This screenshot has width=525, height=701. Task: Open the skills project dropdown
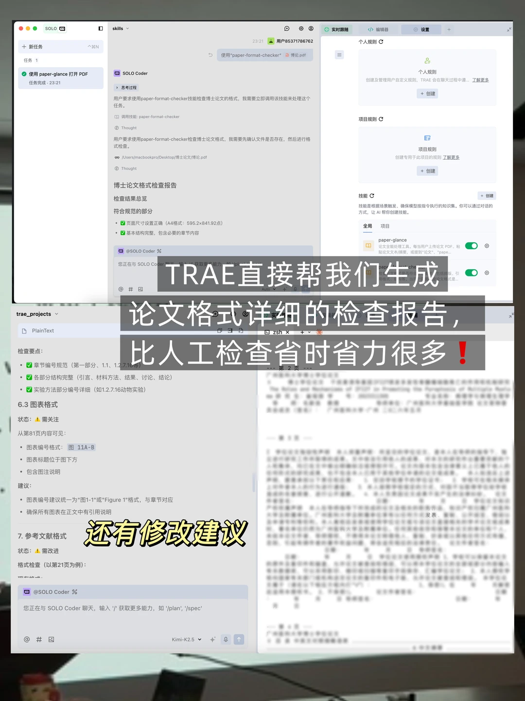point(121,29)
